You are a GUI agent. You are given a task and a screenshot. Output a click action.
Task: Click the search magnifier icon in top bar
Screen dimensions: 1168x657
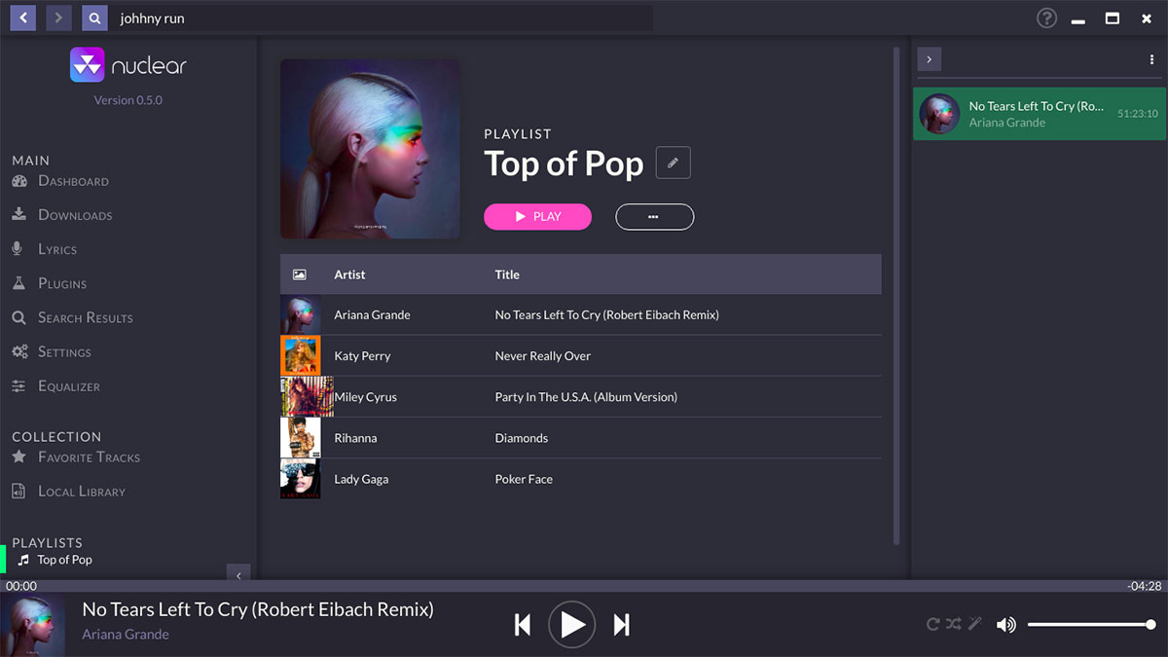94,18
